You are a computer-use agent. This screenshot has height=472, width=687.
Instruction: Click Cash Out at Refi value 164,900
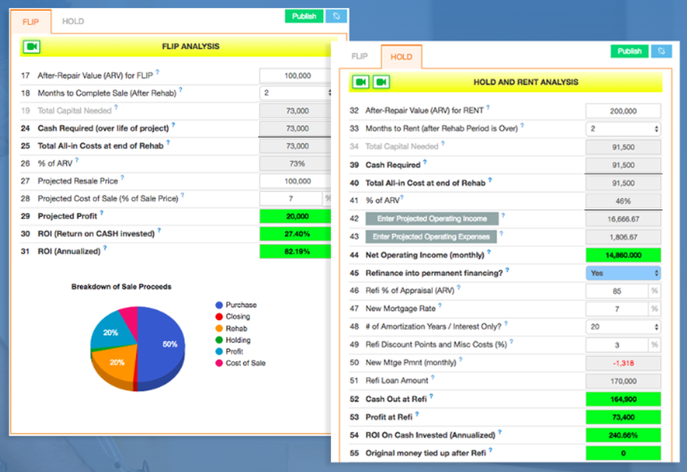pyautogui.click(x=623, y=399)
